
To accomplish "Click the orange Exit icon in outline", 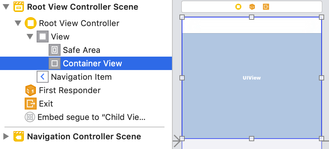I will tap(30, 104).
